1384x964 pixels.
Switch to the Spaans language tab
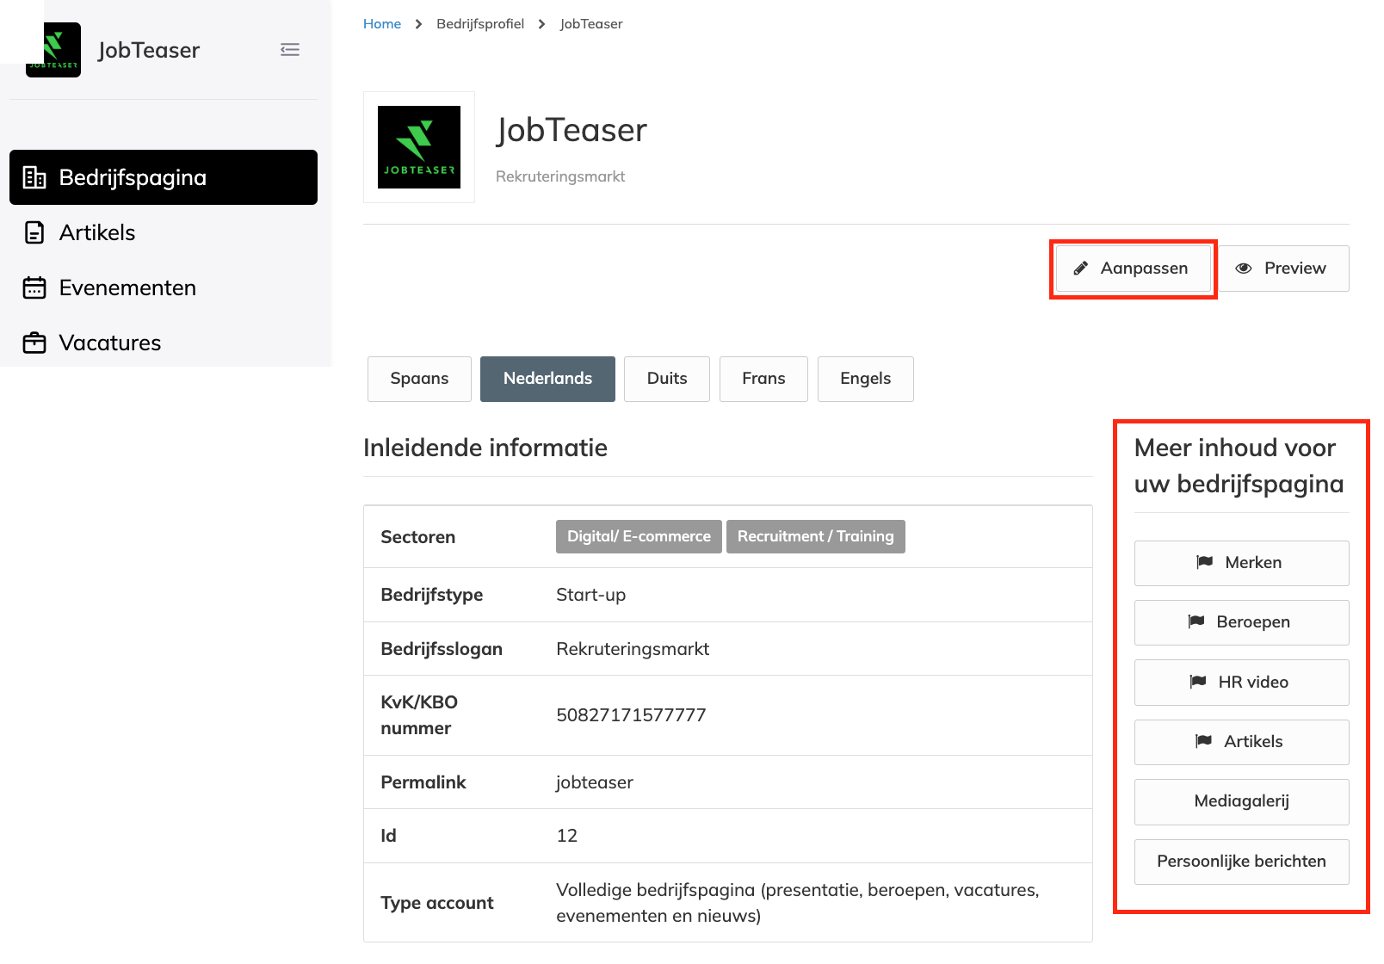pos(419,379)
